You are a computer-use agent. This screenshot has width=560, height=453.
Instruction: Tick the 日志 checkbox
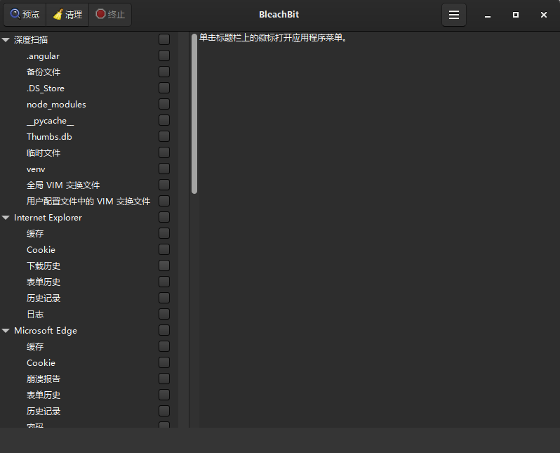(x=164, y=314)
